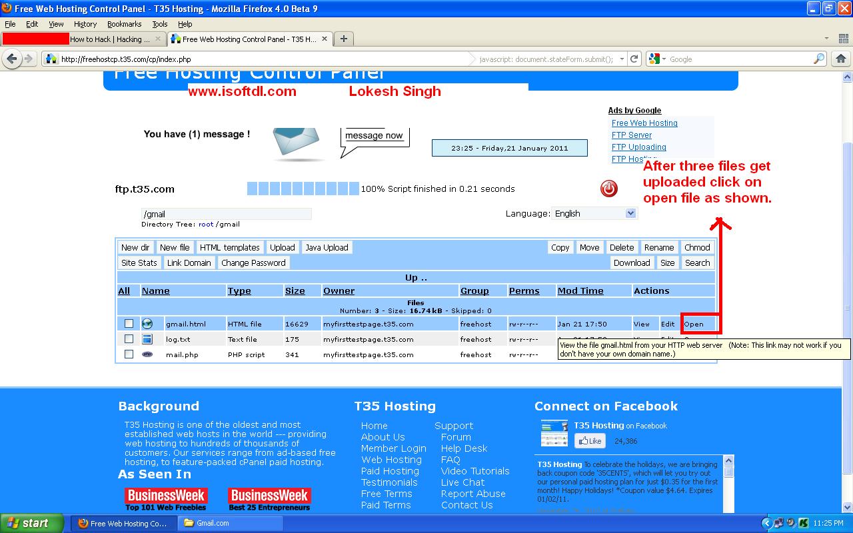The width and height of the screenshot is (853, 533).
Task: Click the New dir button
Action: (135, 247)
